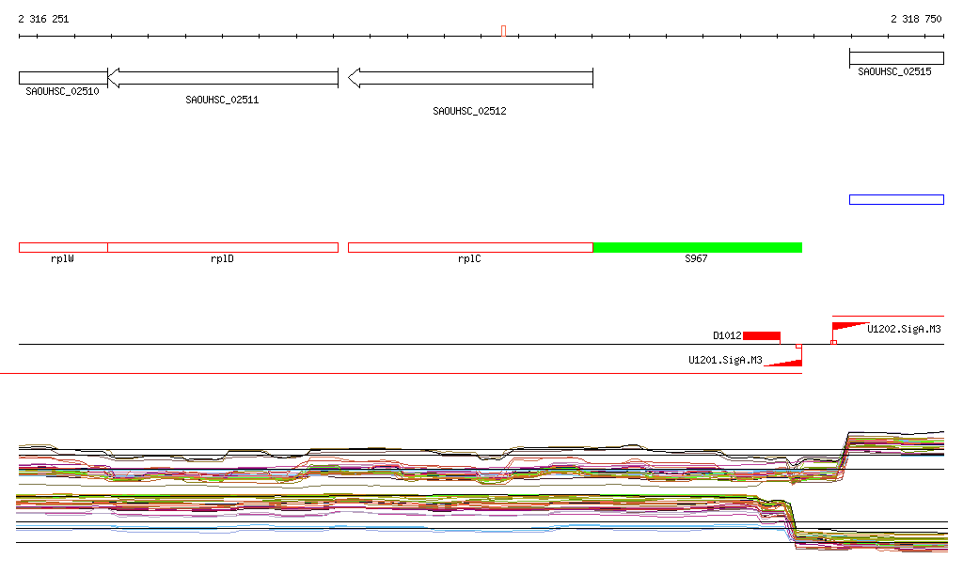Click the red marker on the ruler

504,31
